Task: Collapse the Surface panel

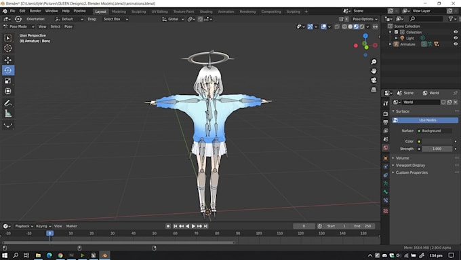Action: tap(402, 111)
